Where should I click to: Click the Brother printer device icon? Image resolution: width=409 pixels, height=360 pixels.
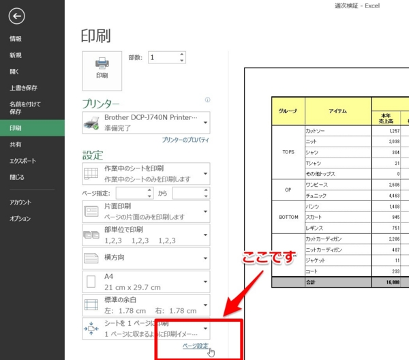91,123
